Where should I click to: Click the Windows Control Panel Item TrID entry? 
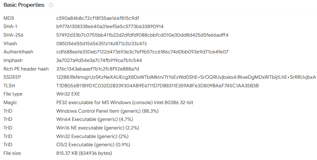tap(107, 111)
